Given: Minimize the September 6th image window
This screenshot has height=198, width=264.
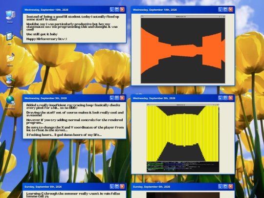Looking at the screenshot, I should [220, 186].
